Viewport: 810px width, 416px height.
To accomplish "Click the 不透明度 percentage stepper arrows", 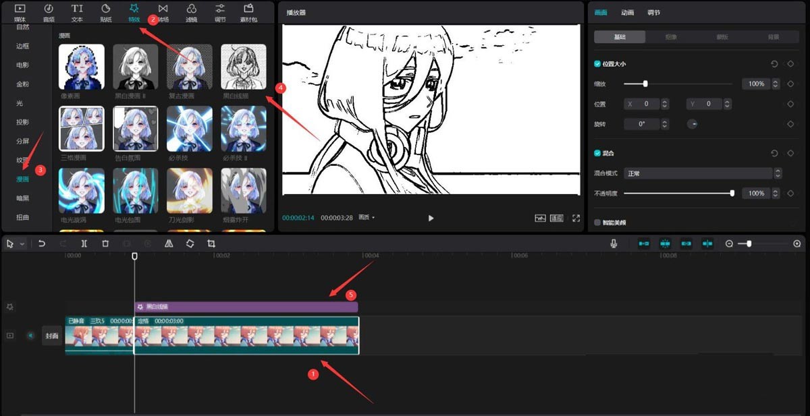I will [776, 194].
